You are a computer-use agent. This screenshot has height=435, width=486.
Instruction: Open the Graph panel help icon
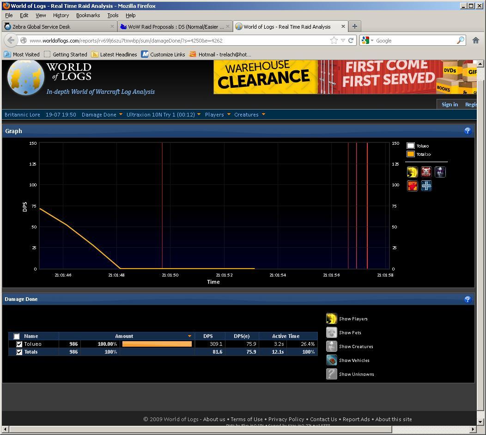[467, 131]
